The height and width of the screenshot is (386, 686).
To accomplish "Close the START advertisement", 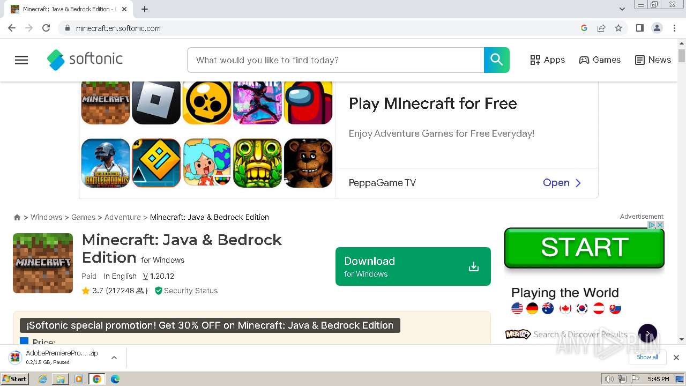I will 660,225.
